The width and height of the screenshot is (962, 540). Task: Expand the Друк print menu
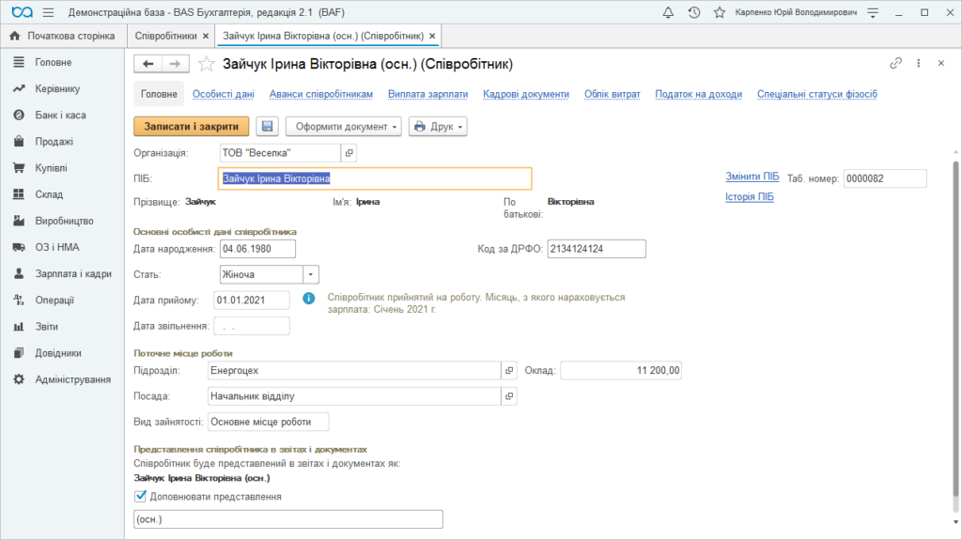(x=438, y=127)
